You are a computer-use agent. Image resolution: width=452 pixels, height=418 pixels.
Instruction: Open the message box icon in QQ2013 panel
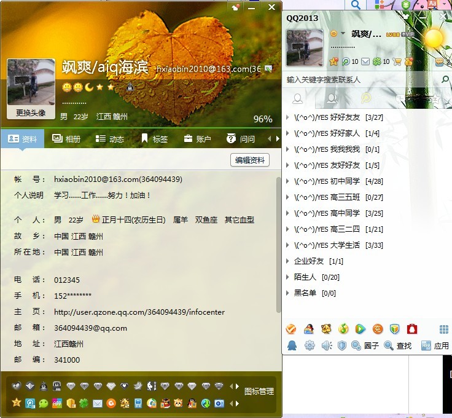coord(439,61)
